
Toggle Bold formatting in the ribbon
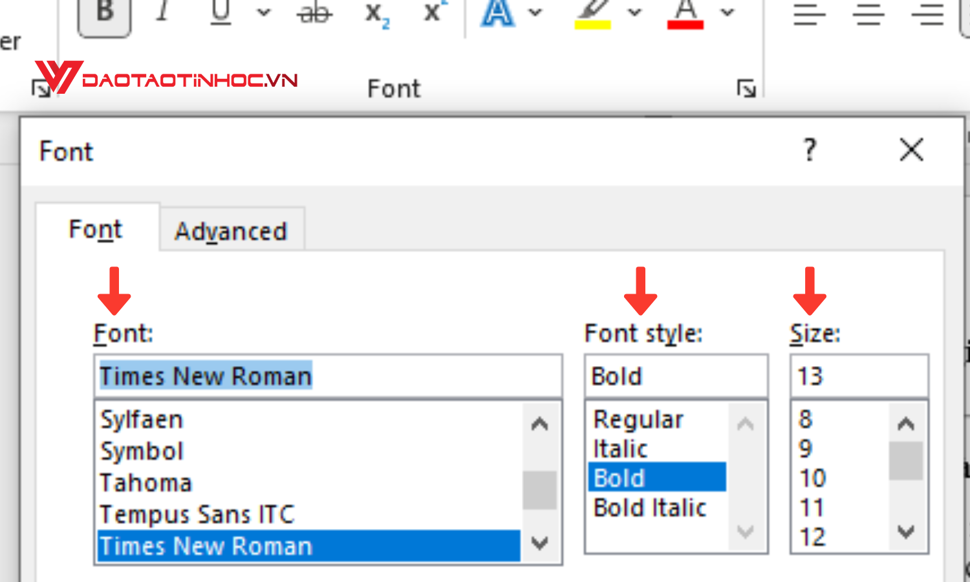pyautogui.click(x=105, y=13)
